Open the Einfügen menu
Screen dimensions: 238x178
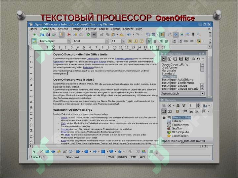coord(77,29)
